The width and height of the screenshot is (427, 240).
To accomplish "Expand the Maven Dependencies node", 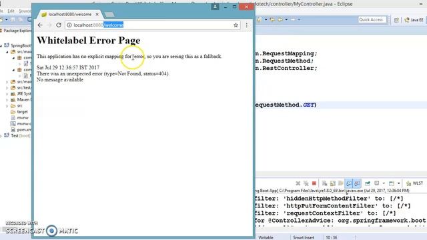I will click(x=7, y=99).
